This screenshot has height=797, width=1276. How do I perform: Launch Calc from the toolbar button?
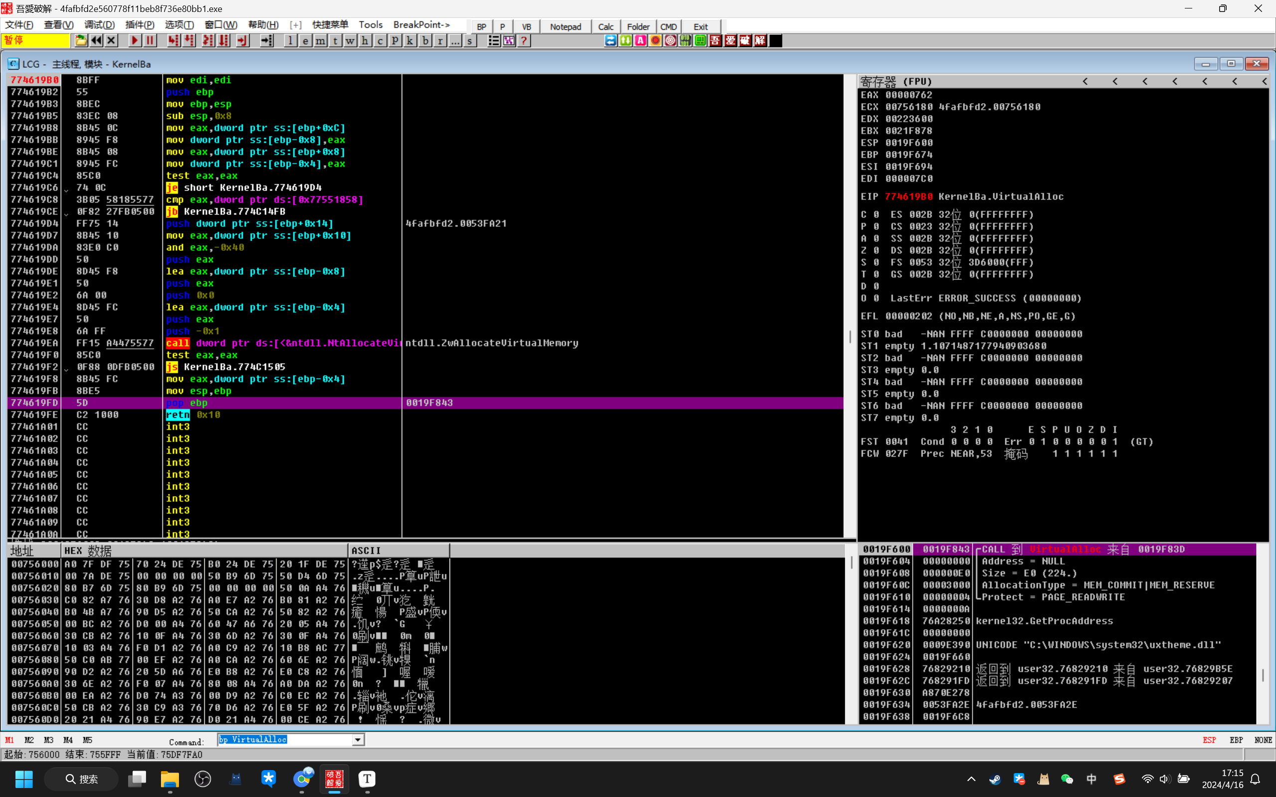click(605, 27)
